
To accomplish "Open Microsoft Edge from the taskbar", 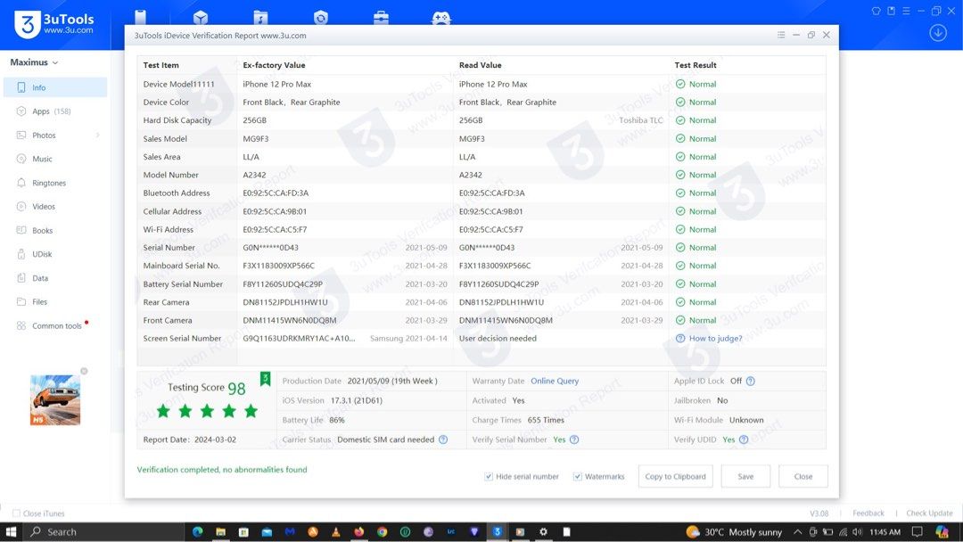I will click(198, 531).
